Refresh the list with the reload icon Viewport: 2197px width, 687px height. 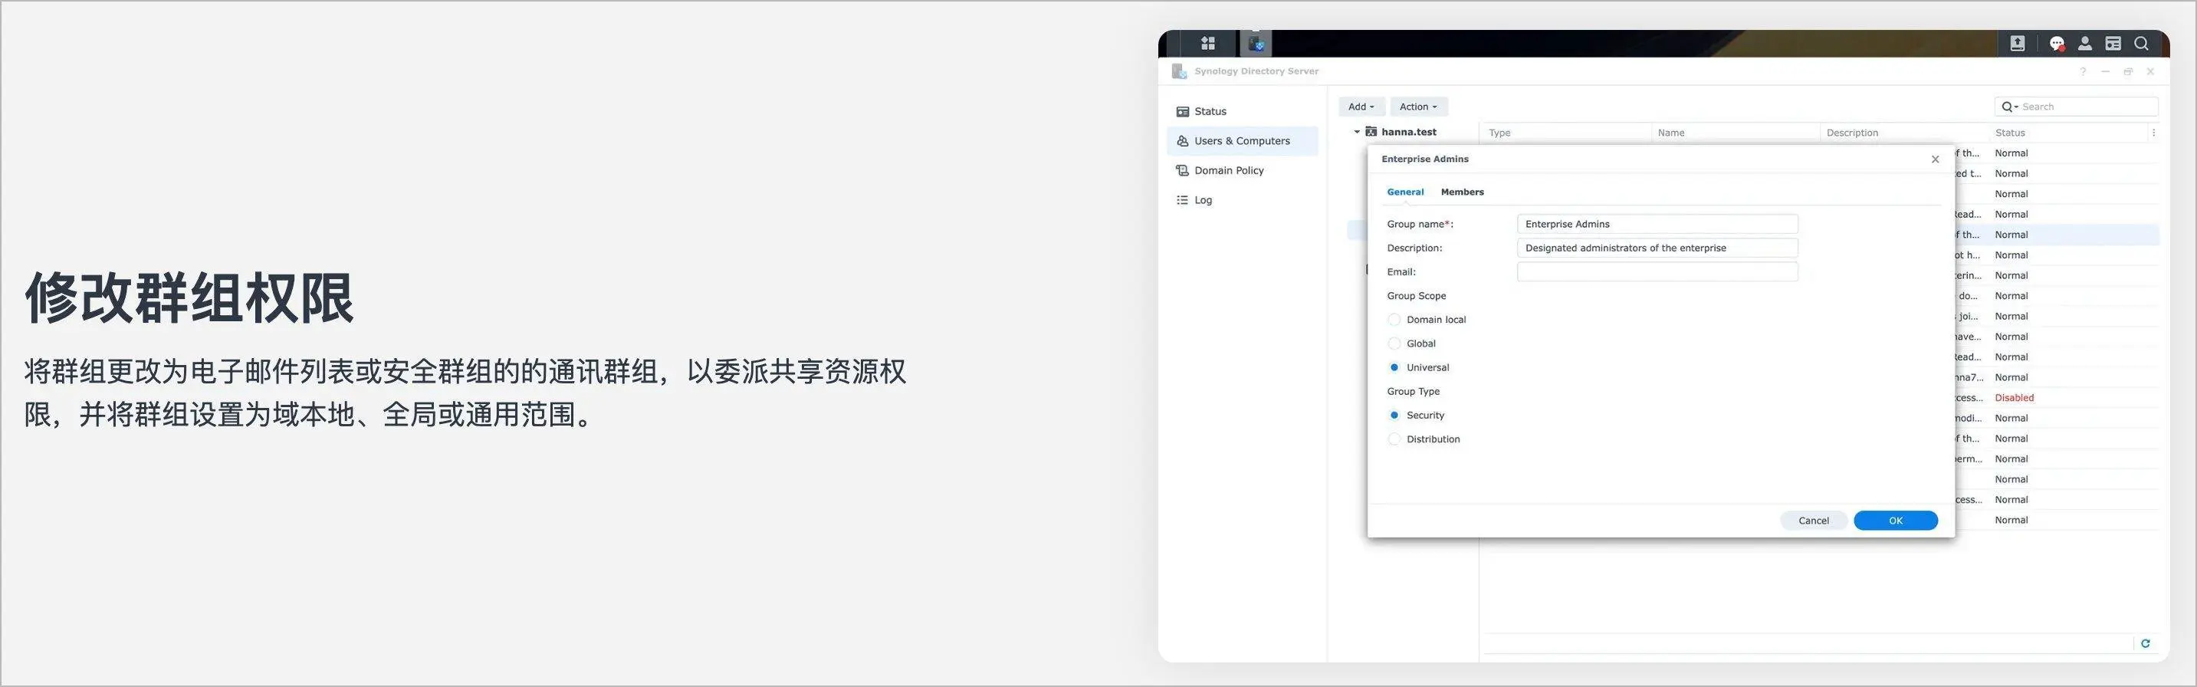2145,643
